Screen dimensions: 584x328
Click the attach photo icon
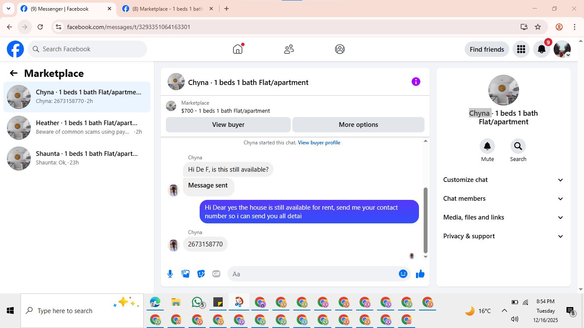pyautogui.click(x=186, y=274)
